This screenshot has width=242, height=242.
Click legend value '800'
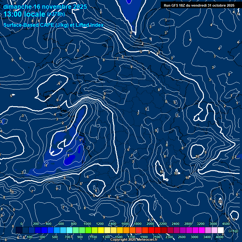[74, 224]
